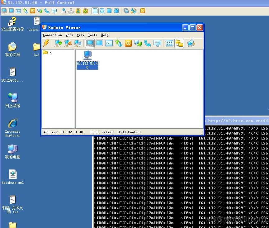Select Voice Chat mode in Radmin Viewer toolbar

147,43
